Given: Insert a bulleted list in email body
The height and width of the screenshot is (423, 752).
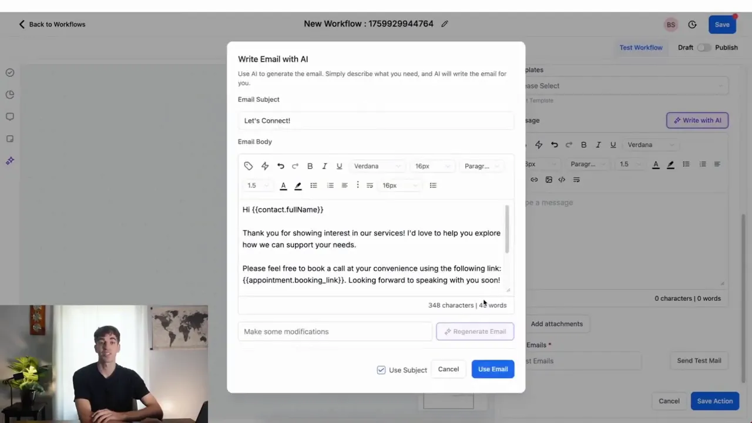Looking at the screenshot, I should [x=313, y=185].
